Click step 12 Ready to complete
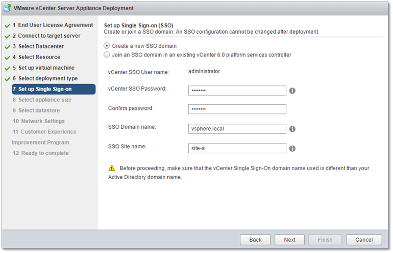Image resolution: width=393 pixels, height=253 pixels. (x=41, y=153)
